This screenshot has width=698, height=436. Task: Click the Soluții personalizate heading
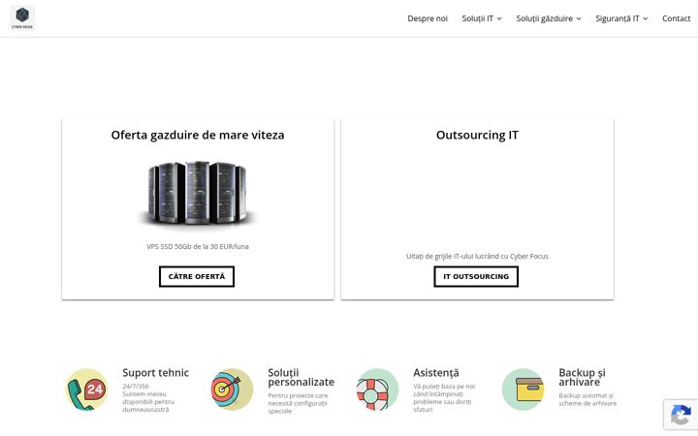pyautogui.click(x=301, y=377)
